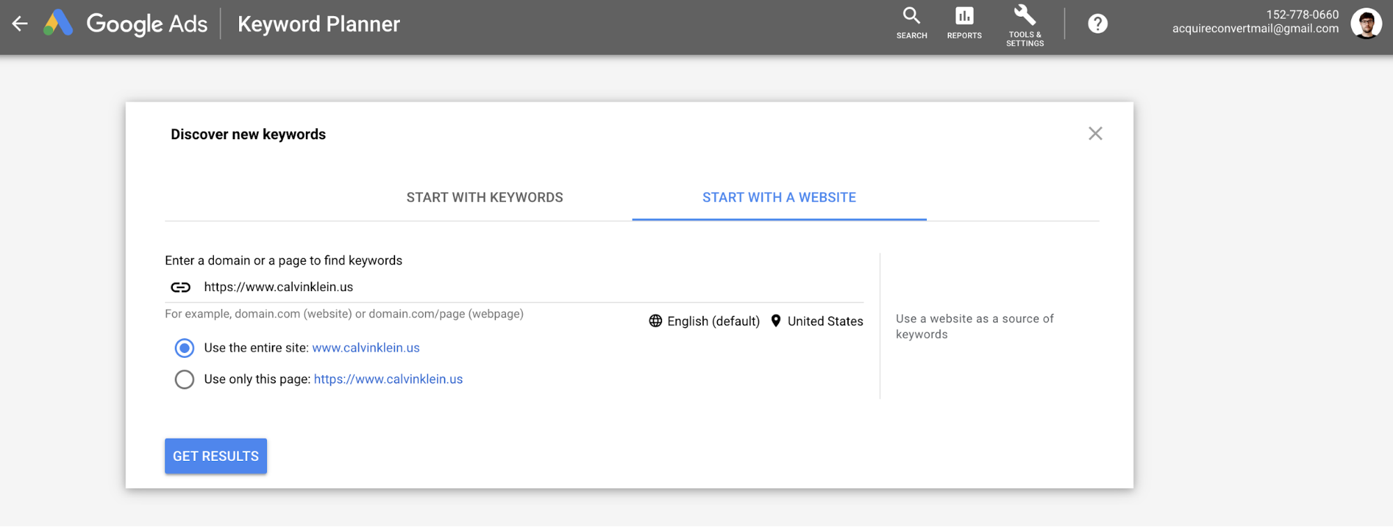
Task: Click the Google Ads logo
Action: 59,24
